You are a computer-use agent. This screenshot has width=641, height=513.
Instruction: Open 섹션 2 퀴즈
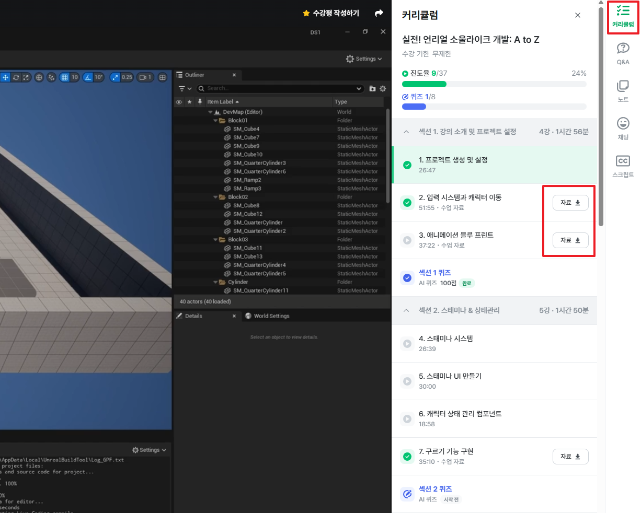click(x=494, y=494)
